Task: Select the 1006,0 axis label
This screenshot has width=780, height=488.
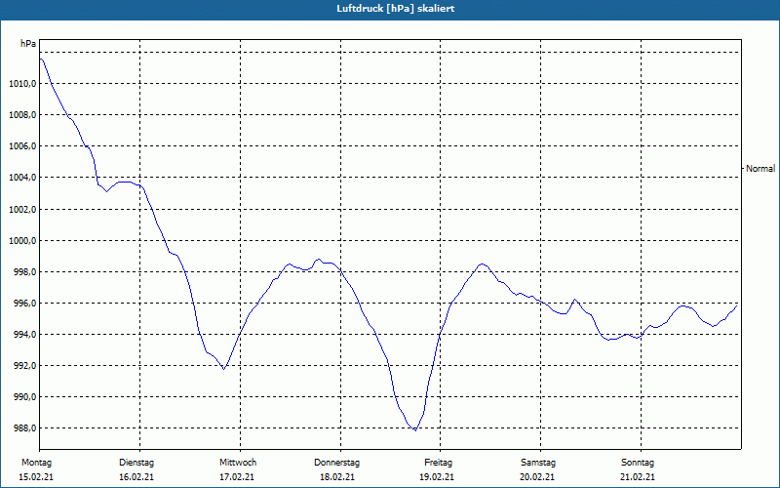Action: [x=22, y=146]
